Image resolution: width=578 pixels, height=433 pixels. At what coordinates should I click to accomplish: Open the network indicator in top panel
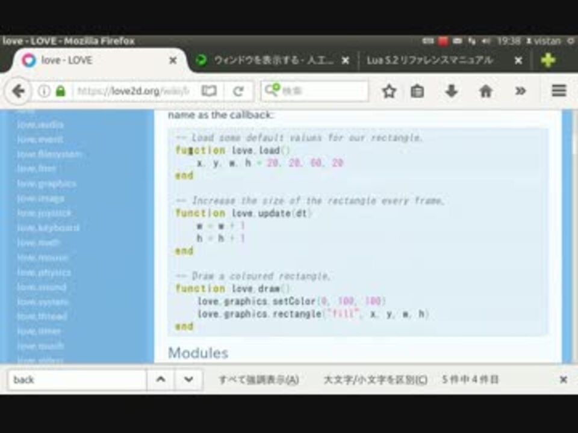tap(471, 41)
